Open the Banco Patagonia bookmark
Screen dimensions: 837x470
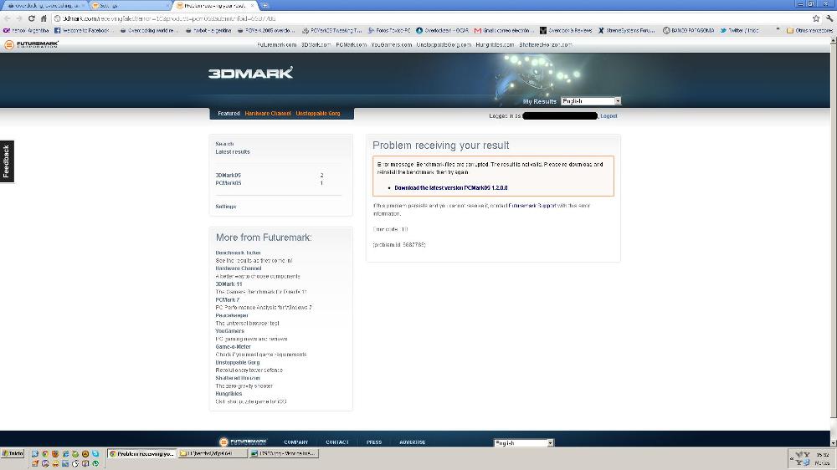tap(688, 30)
